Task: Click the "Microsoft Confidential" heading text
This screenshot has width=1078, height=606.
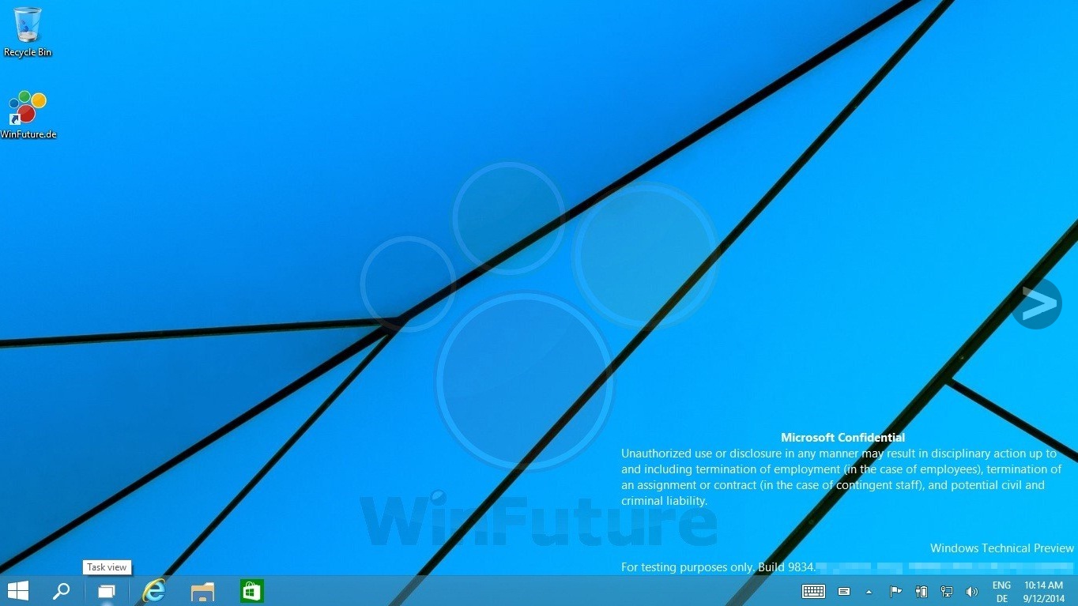Action: [x=842, y=437]
